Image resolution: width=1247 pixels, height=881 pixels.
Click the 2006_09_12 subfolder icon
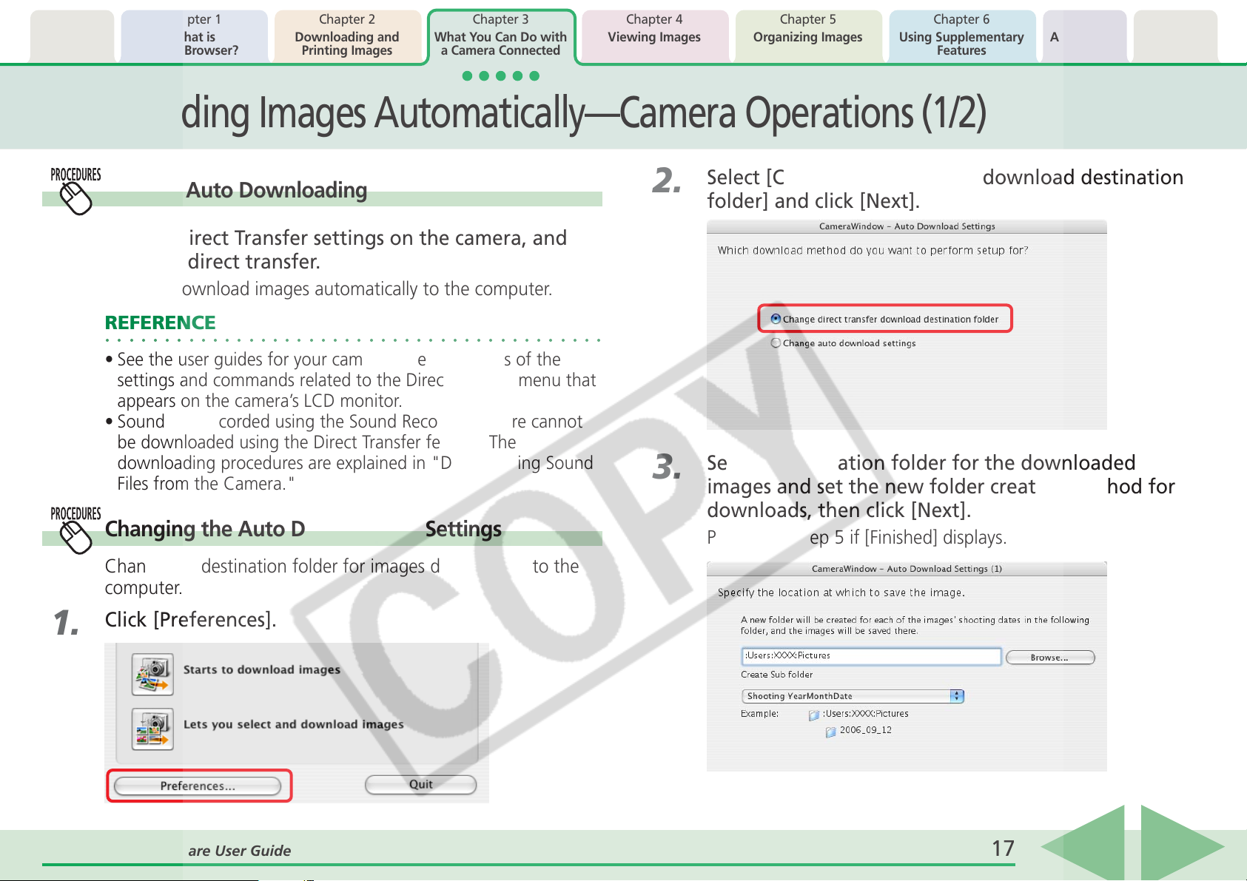830,732
